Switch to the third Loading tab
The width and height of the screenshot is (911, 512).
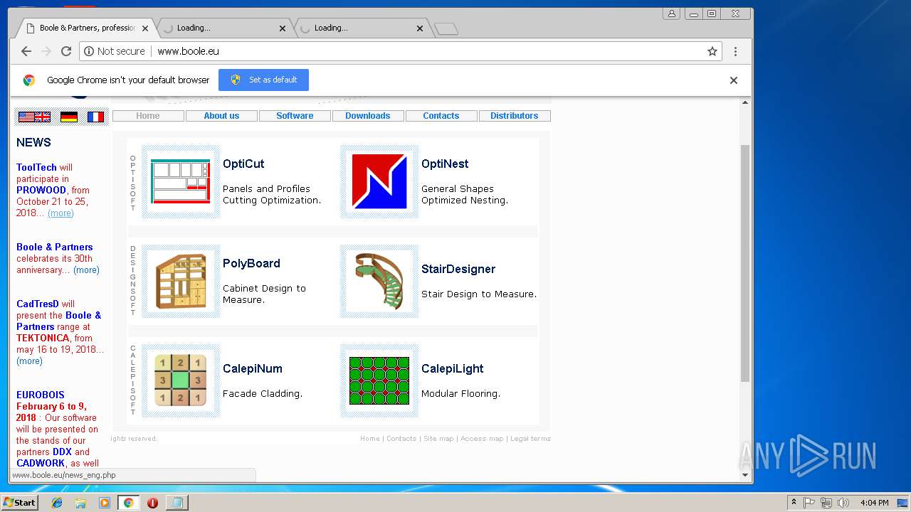click(361, 28)
